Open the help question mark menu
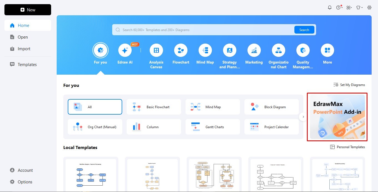Image resolution: width=378 pixels, height=192 pixels. click(339, 7)
